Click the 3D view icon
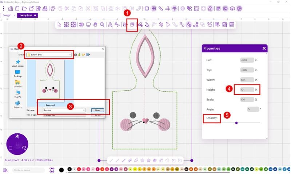Viewport: 291px width, 174px height. pyautogui.click(x=81, y=25)
